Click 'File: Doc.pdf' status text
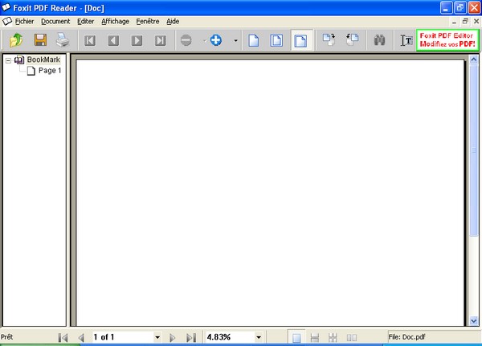This screenshot has height=346, width=482. point(406,337)
